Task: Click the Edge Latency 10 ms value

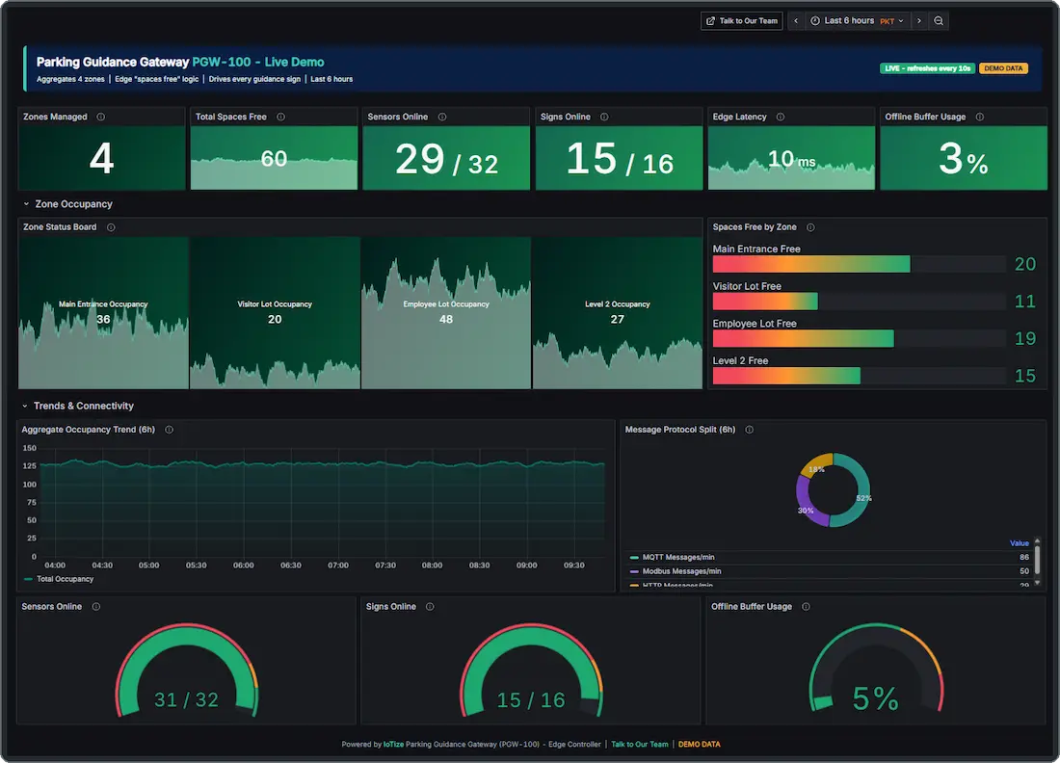Action: pyautogui.click(x=791, y=160)
